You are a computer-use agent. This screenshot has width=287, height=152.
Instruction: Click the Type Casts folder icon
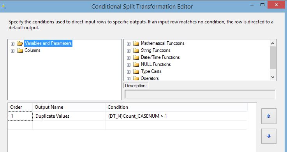click(x=136, y=71)
